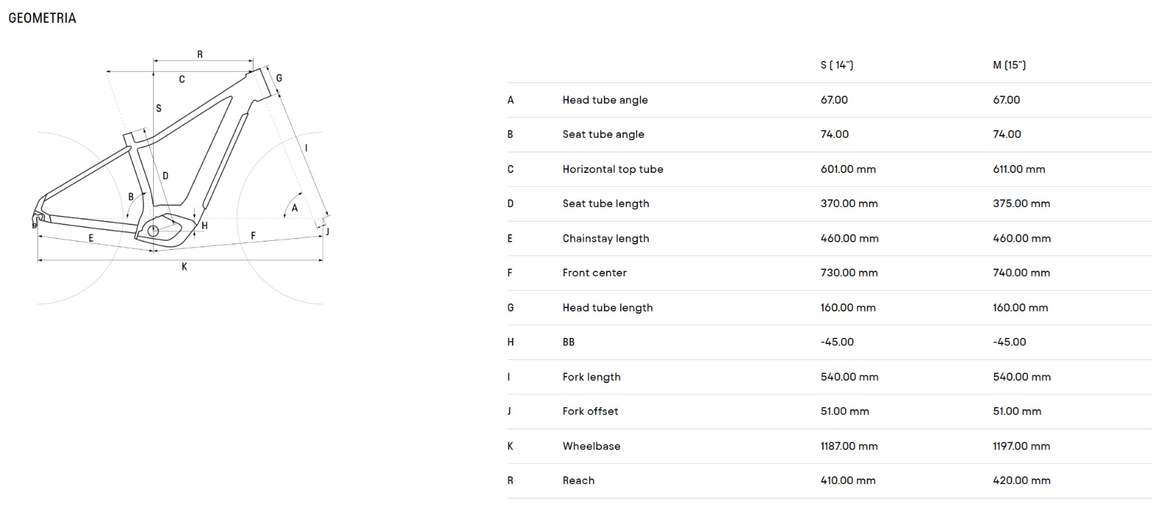The height and width of the screenshot is (511, 1161).
Task: Click the E chainstay label in diagram
Action: pos(91,238)
